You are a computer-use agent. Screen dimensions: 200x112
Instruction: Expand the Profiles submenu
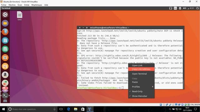[141, 87]
